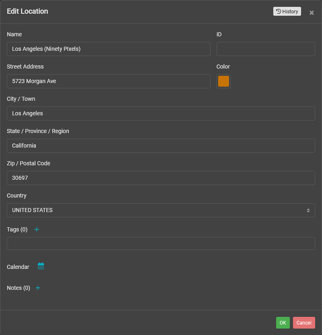Click the Calendar label text
The image size is (322, 335).
(x=18, y=267)
